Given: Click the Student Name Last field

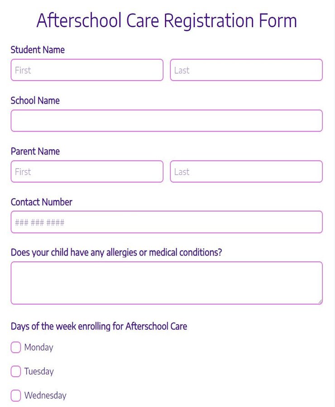Looking at the screenshot, I should (246, 70).
